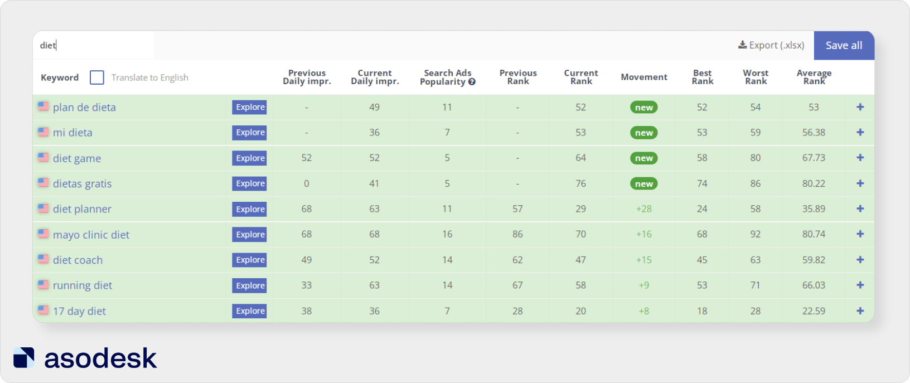Click the Asodesk logo icon
This screenshot has width=910, height=383.
click(x=23, y=357)
